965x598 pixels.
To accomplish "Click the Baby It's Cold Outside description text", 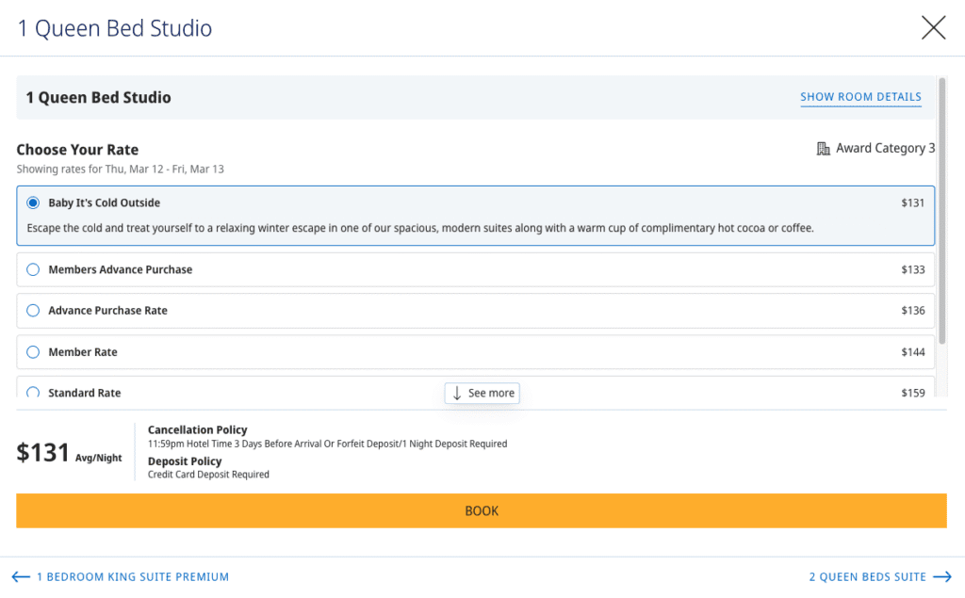I will pyautogui.click(x=419, y=228).
